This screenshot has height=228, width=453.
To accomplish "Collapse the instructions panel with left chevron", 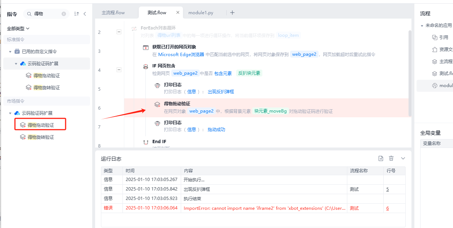I will click(x=85, y=14).
